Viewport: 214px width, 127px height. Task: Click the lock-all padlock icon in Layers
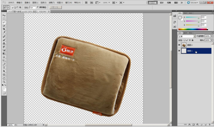(x=192, y=40)
